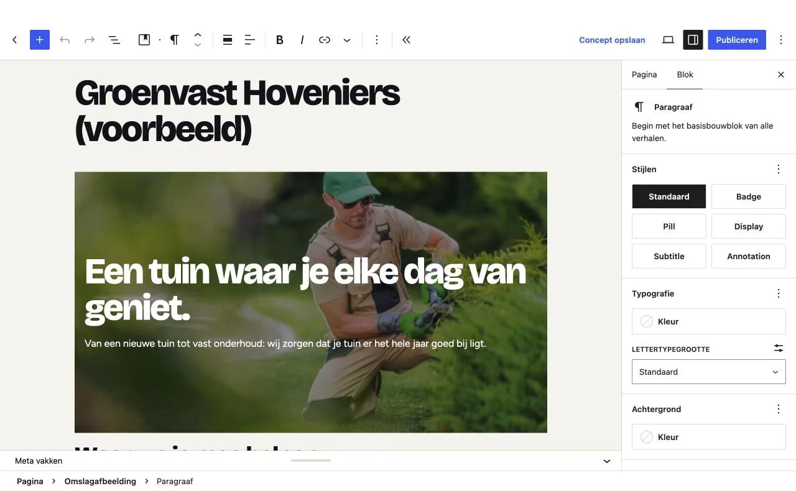The width and height of the screenshot is (796, 491).
Task: Open the Achtergrond Kleur picker
Action: 709,437
